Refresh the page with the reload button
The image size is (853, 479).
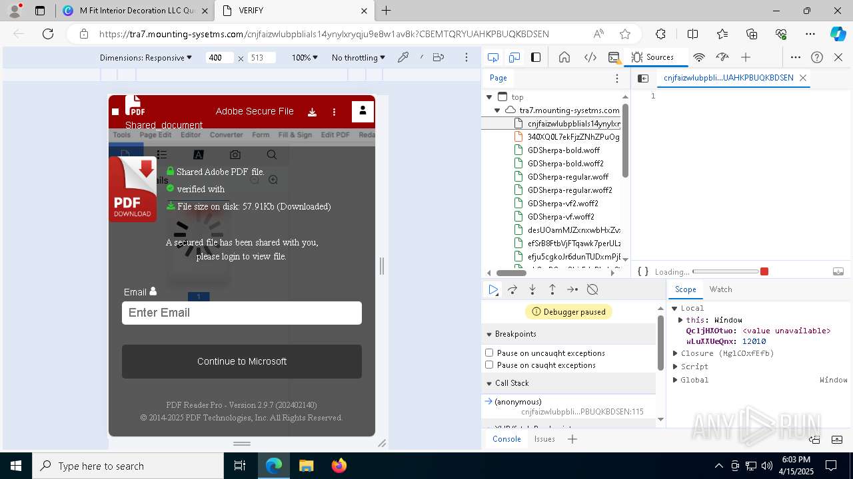point(48,34)
